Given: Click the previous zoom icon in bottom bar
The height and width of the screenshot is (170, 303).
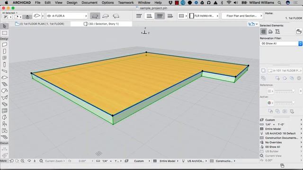Looking at the screenshot, I should 11,161.
